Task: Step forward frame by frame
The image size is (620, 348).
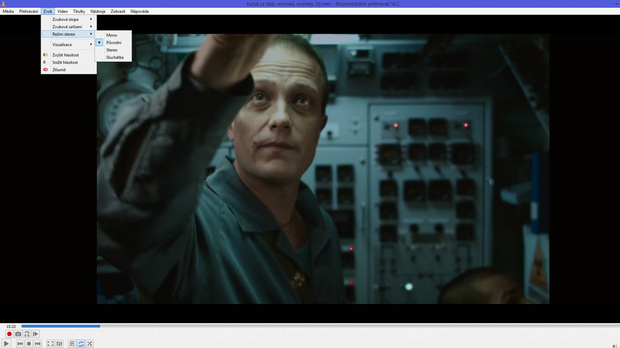Action: point(35,334)
